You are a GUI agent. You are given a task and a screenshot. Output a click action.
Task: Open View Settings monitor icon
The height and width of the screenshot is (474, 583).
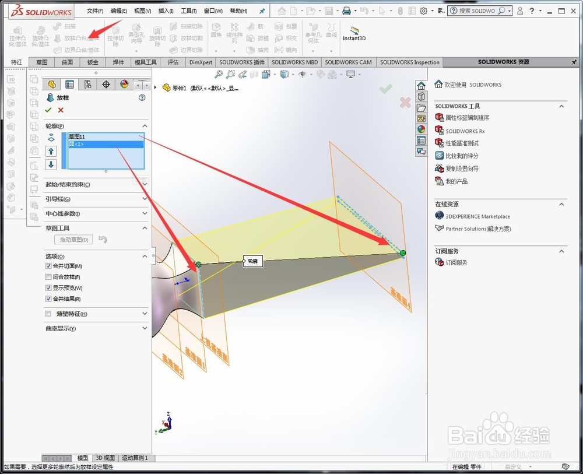350,75
